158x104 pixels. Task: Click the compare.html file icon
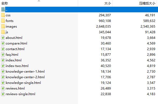pos(3,43)
